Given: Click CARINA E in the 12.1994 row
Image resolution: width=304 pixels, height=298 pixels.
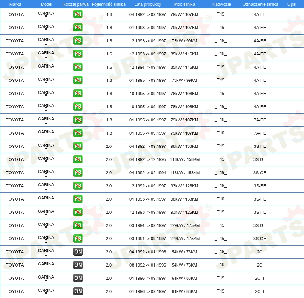Looking at the screenshot, I should tap(46, 68).
